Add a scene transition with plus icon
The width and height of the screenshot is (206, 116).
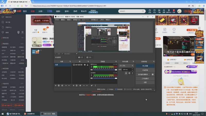[x=126, y=73]
